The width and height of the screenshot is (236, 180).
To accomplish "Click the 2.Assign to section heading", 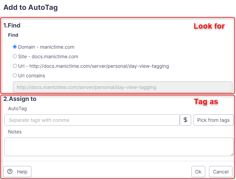I will (20, 99).
